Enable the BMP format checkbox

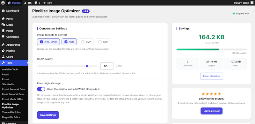pos(83,42)
